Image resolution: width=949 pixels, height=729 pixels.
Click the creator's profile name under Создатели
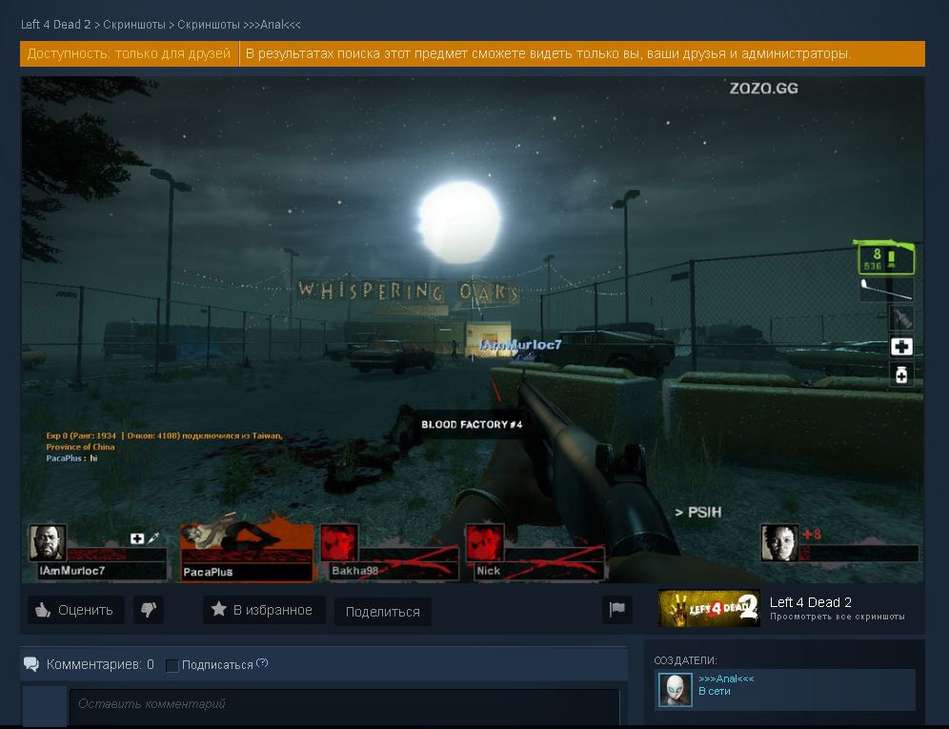(x=726, y=678)
